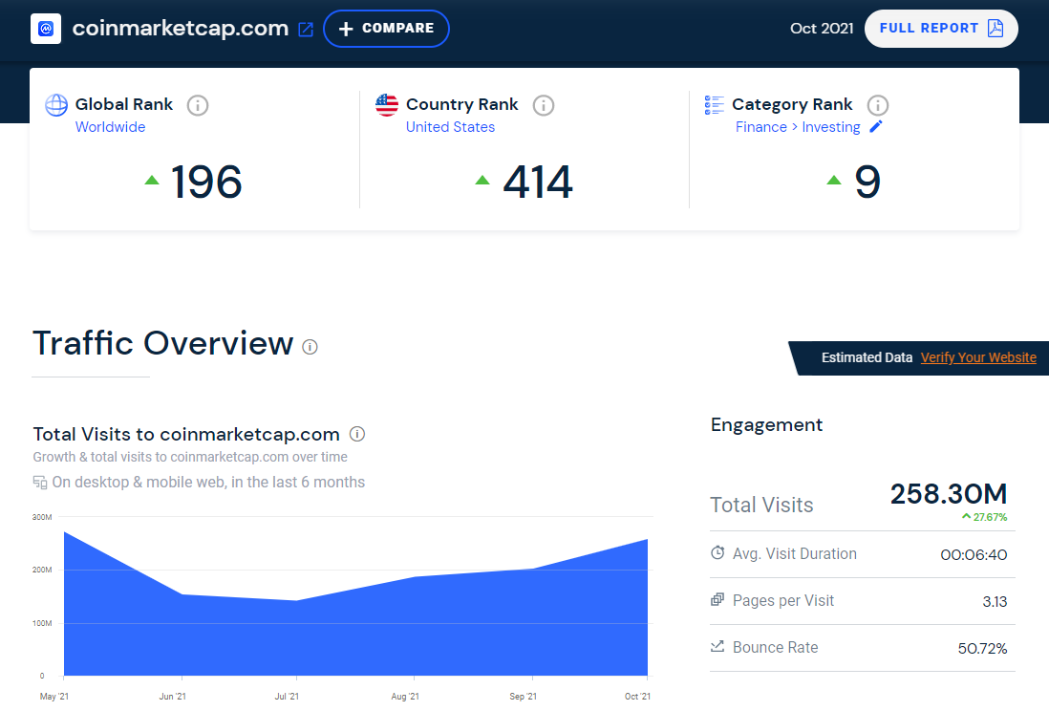Click info icon next to Traffic Overview

click(x=310, y=346)
